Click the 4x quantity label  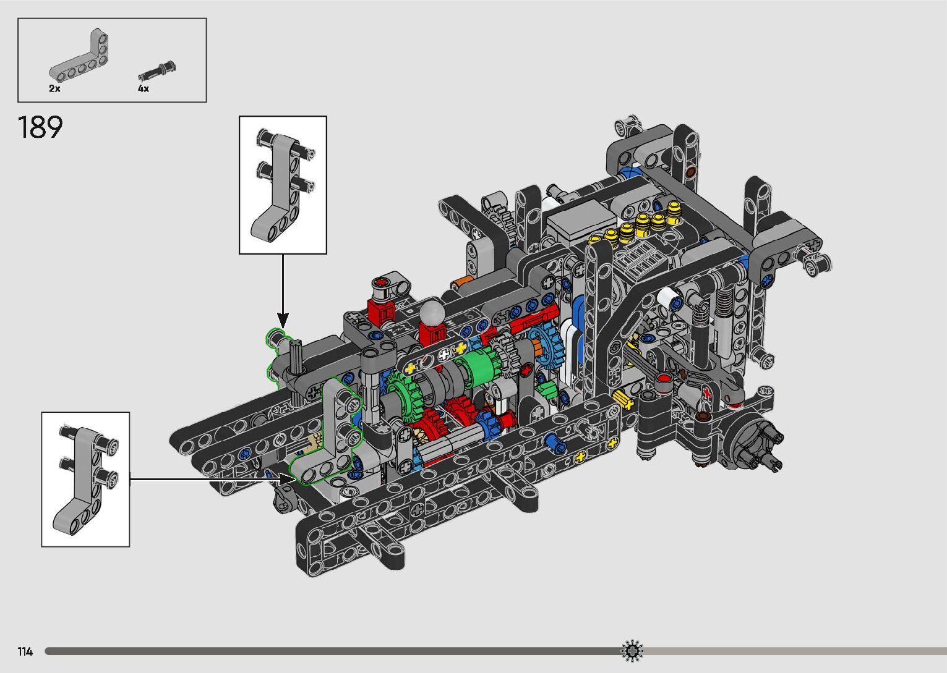[144, 89]
